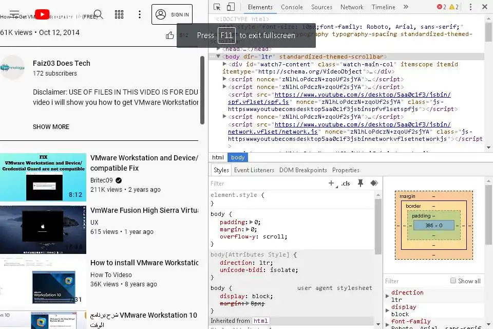Image resolution: width=493 pixels, height=329 pixels.
Task: Enable the Show all checkbox
Action: pos(453,281)
